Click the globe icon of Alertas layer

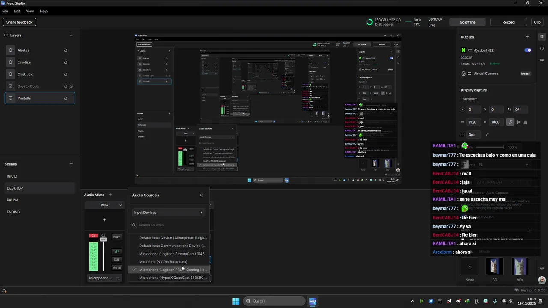(x=11, y=50)
